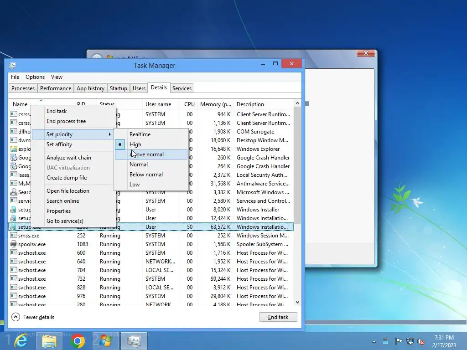Set priority to Realtime
Viewport: 467px width, 350px height.
pos(151,134)
